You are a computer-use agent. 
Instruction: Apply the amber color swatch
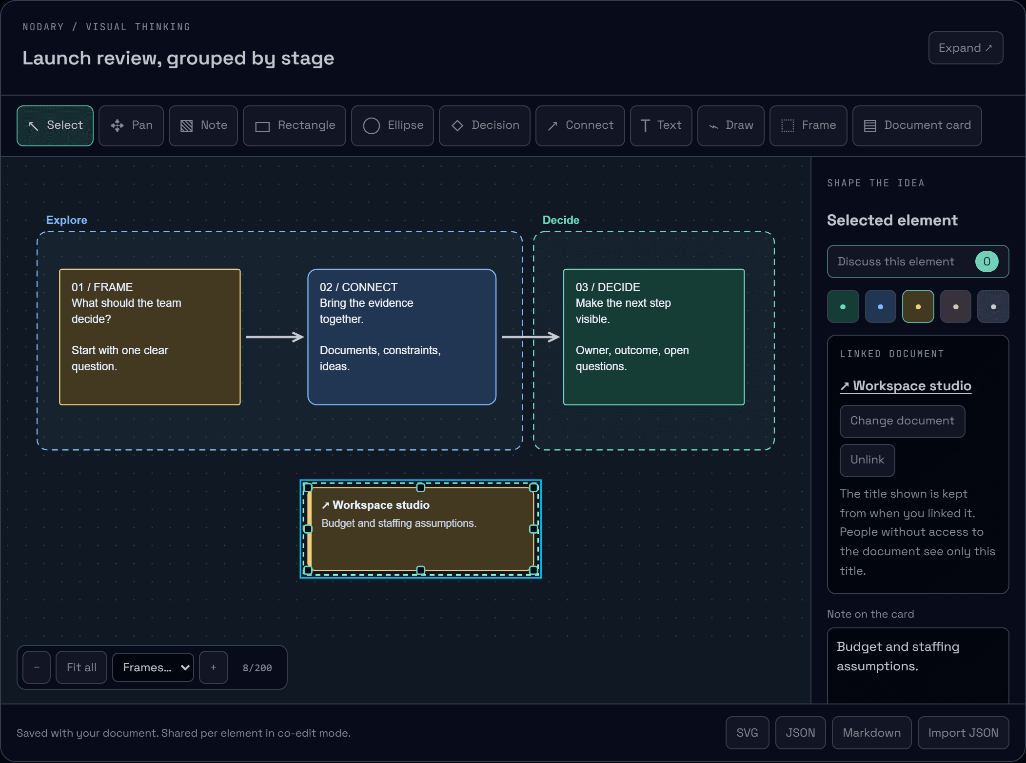pos(918,306)
